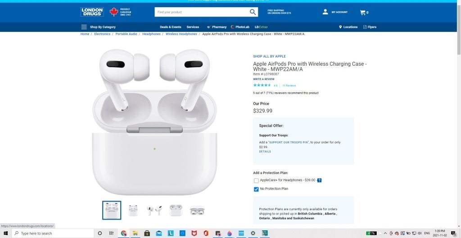Open the Deals & Events menu
Viewport: 461px width, 238px height.
point(171,27)
